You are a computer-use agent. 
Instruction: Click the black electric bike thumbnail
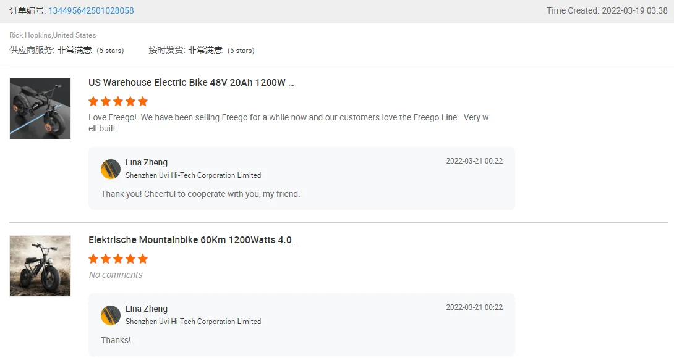pos(40,109)
